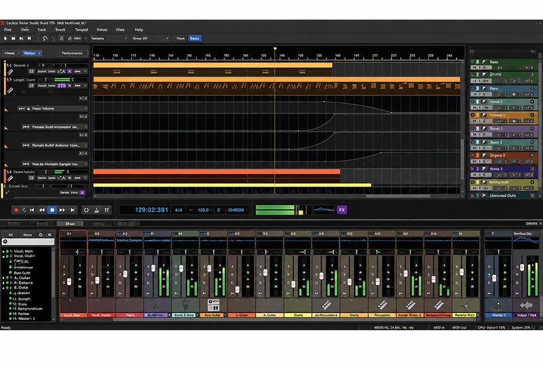The image size is (543, 368).
Task: Click the X icon on Unrouted Outs row
Action: pyautogui.click(x=533, y=196)
